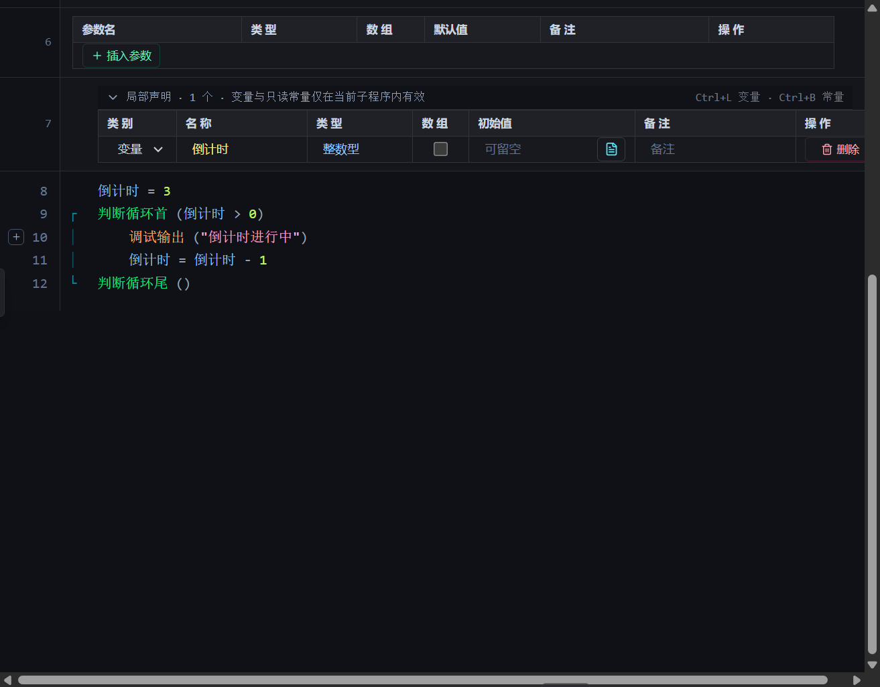Click the 判断循环尾 keyword on line 12
This screenshot has width=880, height=687.
133,283
